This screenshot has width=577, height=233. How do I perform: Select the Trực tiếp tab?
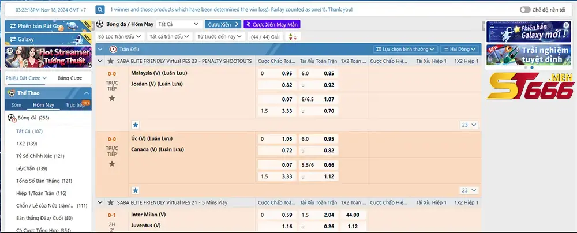[x=76, y=105]
